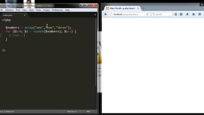
Task: Click the "three" string in code
Action: coord(62,27)
